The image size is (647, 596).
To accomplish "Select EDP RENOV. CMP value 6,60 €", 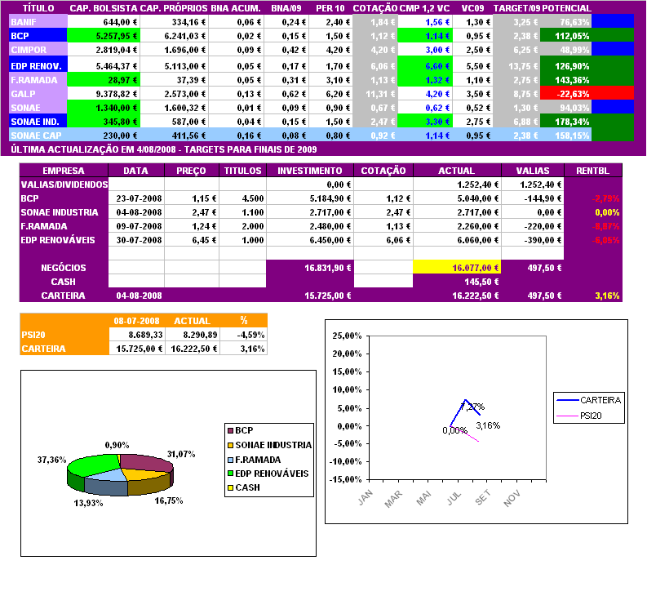I will pos(425,65).
